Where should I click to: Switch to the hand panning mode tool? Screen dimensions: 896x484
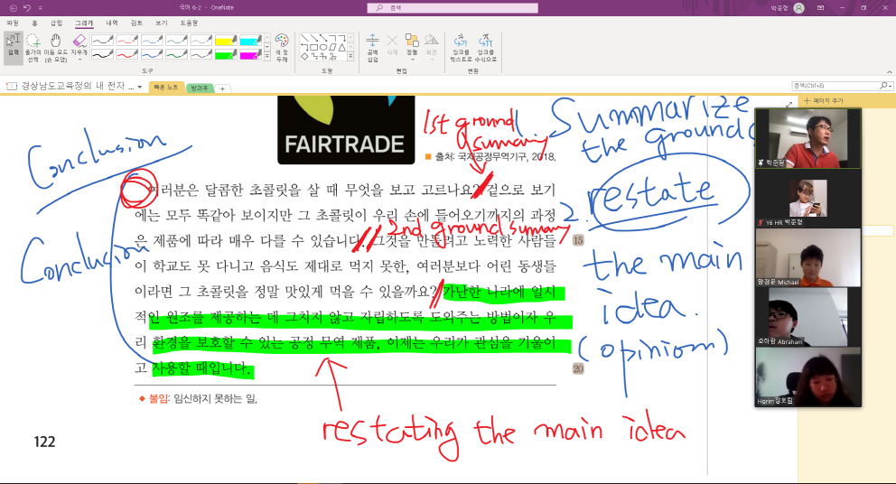(55, 48)
